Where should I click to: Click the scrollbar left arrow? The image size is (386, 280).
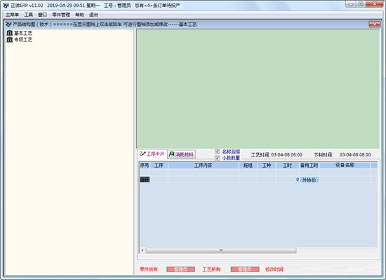pos(142,251)
